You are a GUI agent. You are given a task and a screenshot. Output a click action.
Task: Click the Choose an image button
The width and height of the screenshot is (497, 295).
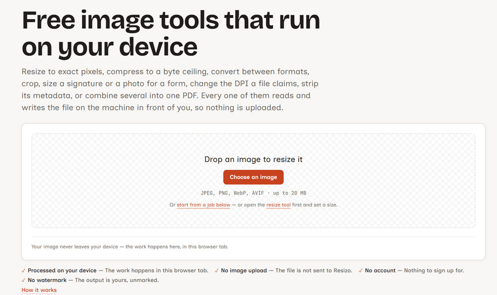click(x=254, y=177)
